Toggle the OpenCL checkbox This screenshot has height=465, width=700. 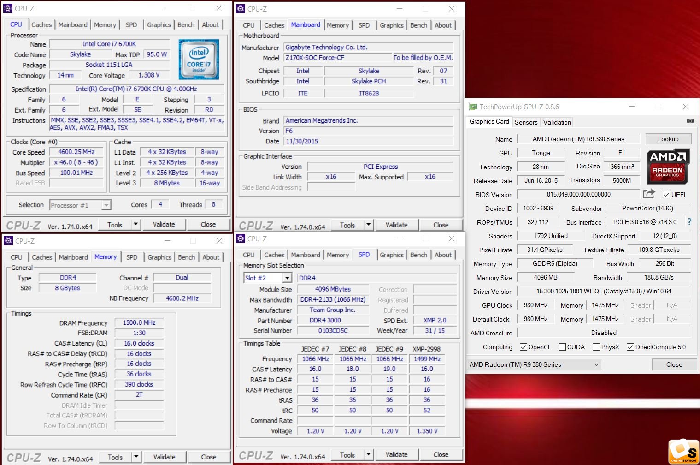(524, 347)
